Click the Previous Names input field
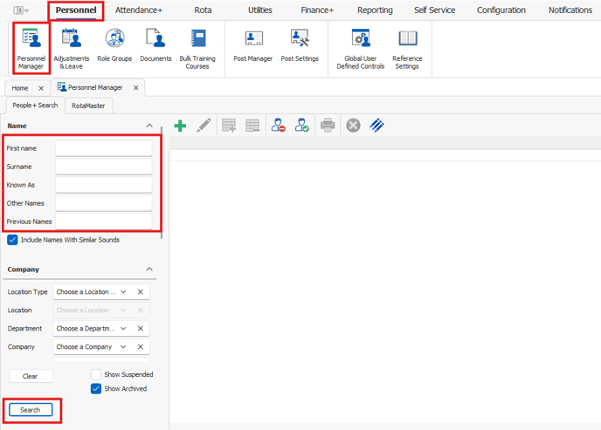Screen dimensions: 601x430 pos(103,222)
